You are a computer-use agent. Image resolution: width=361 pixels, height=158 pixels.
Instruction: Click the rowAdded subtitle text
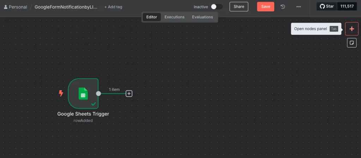click(x=83, y=121)
